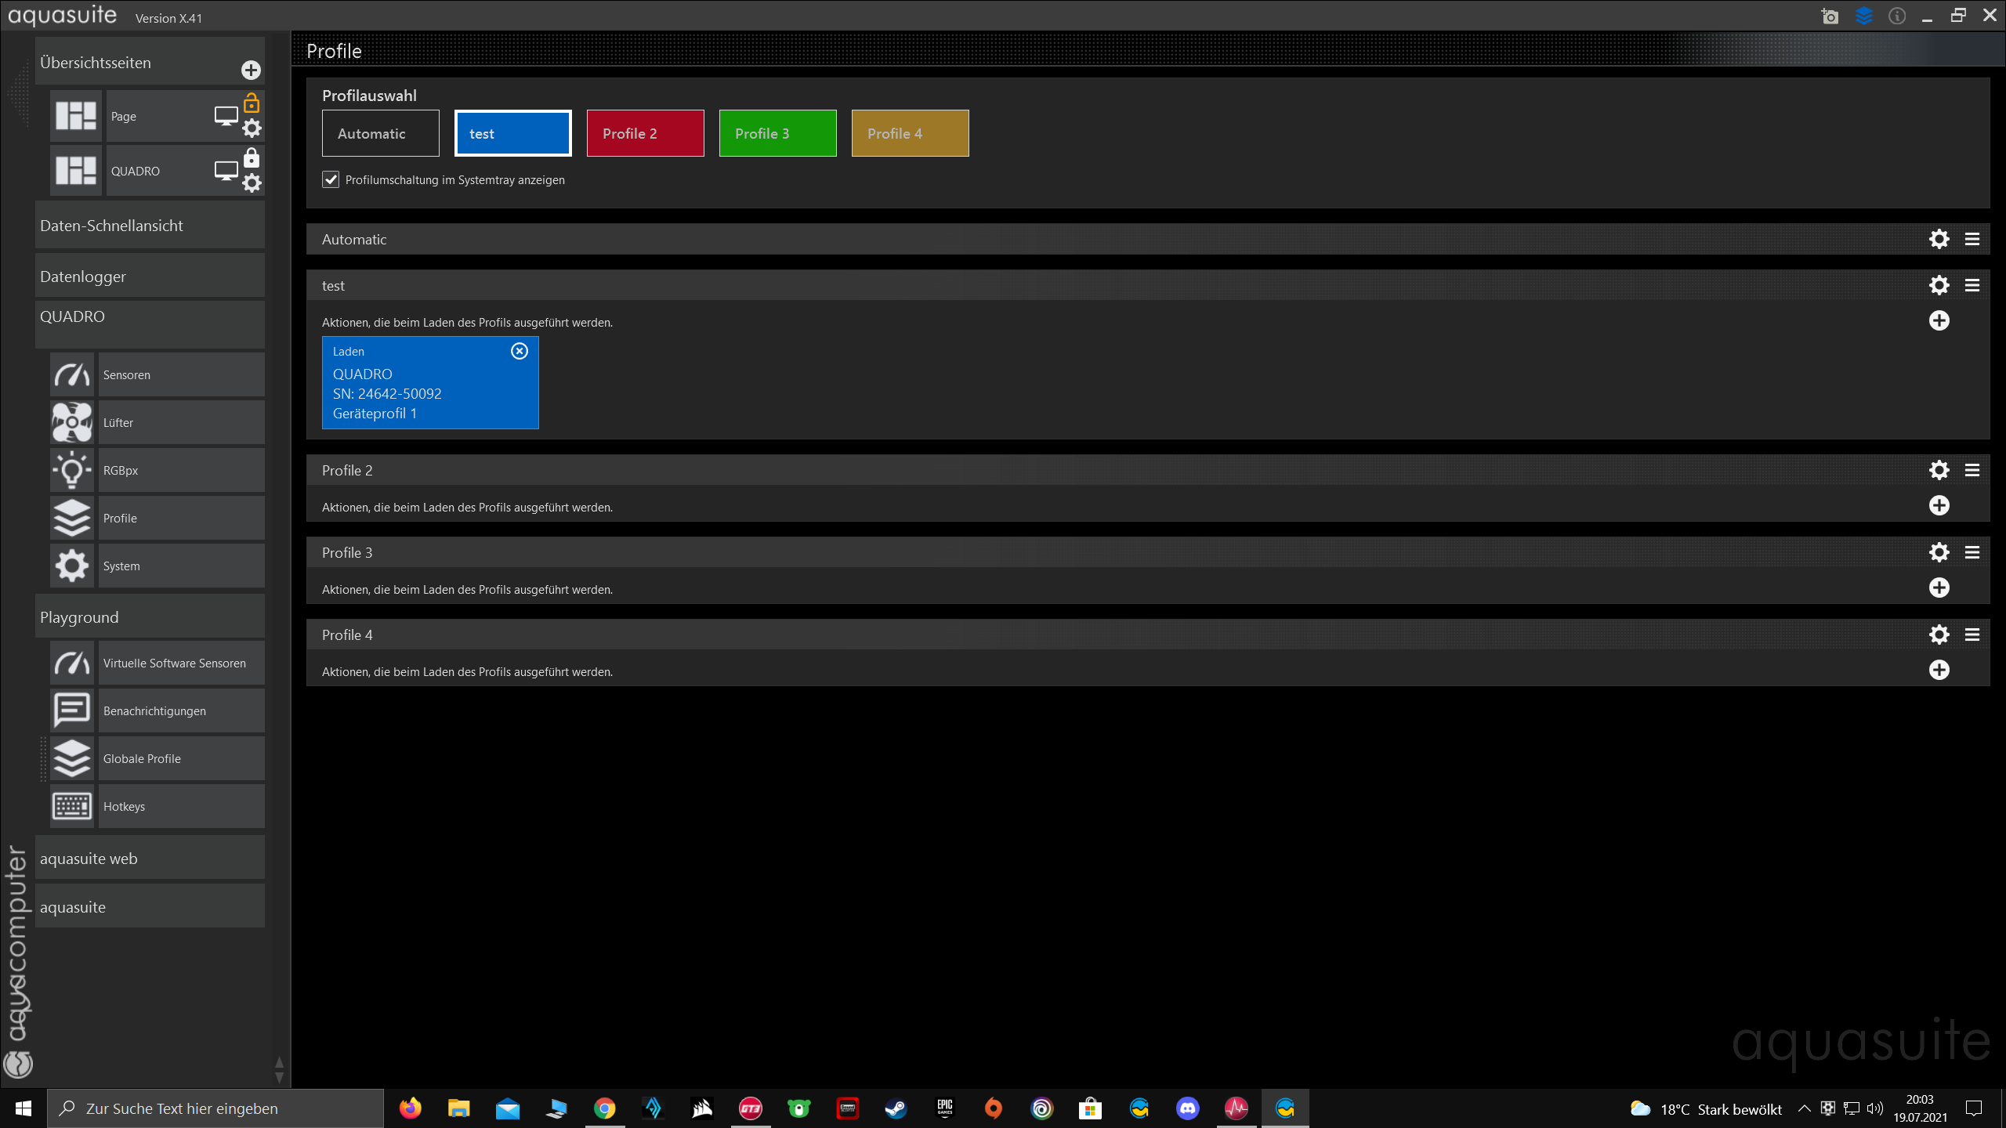Remove the Laden QUADRO action with X icon
This screenshot has width=2006, height=1128.
coord(520,351)
